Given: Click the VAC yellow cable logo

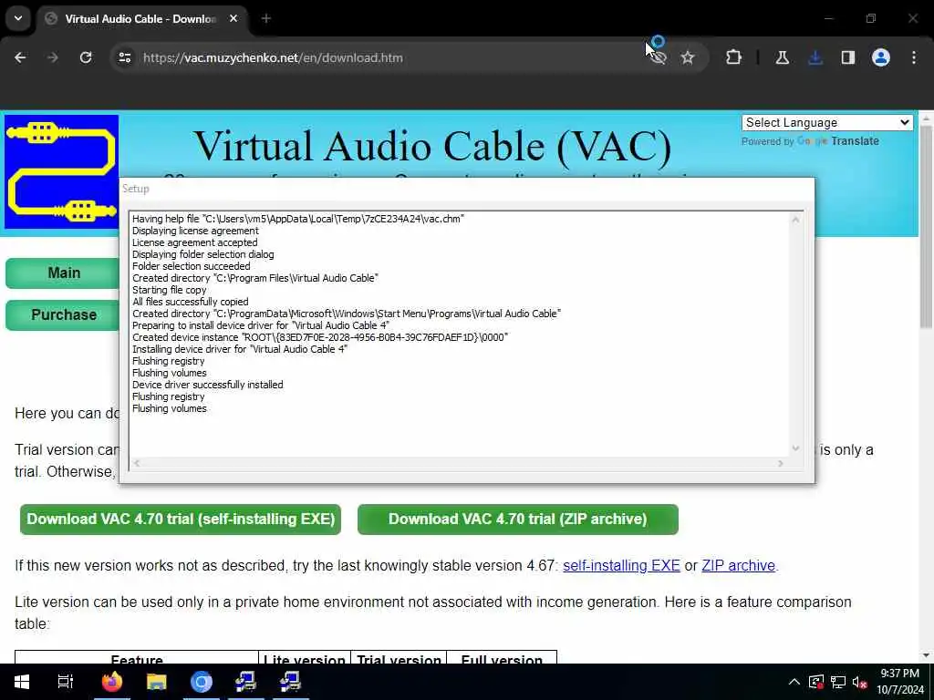Looking at the screenshot, I should pos(61,172).
